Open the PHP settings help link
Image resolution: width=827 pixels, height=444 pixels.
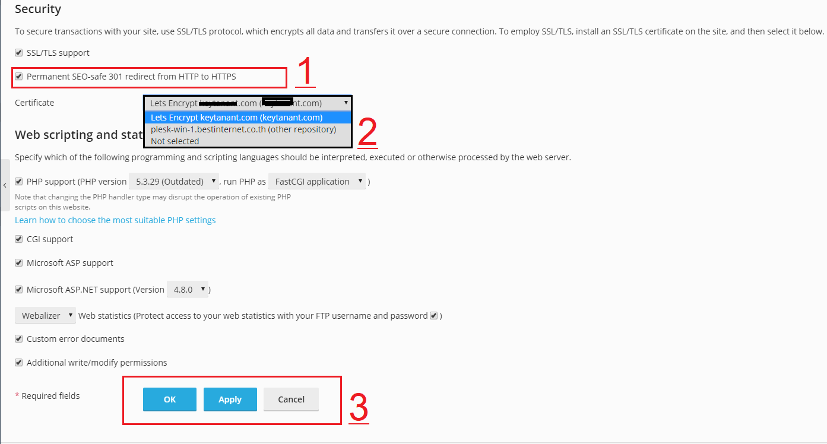115,220
